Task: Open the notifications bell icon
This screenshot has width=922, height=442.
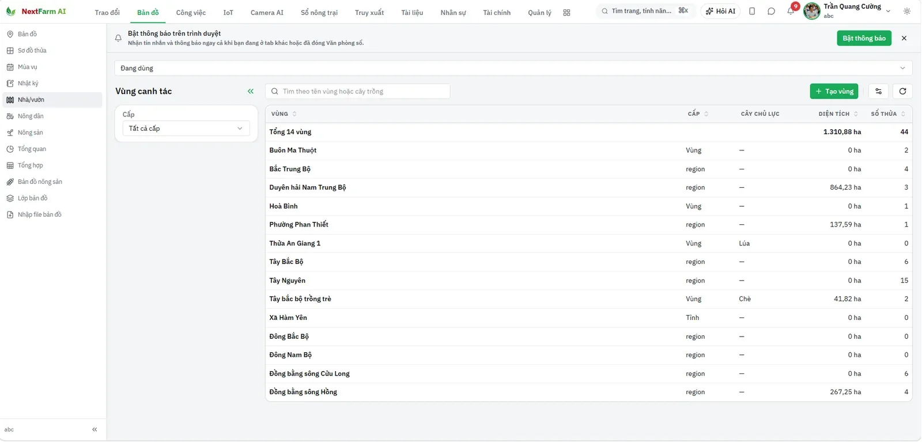Action: pos(791,12)
